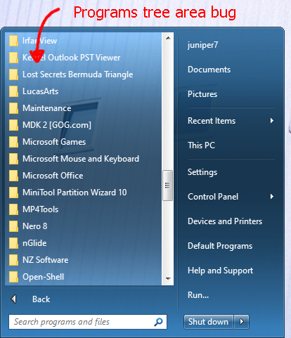Image resolution: width=291 pixels, height=338 pixels.
Task: Click the MiniTool Partition Wizard 10 folder icon
Action: coord(13,193)
